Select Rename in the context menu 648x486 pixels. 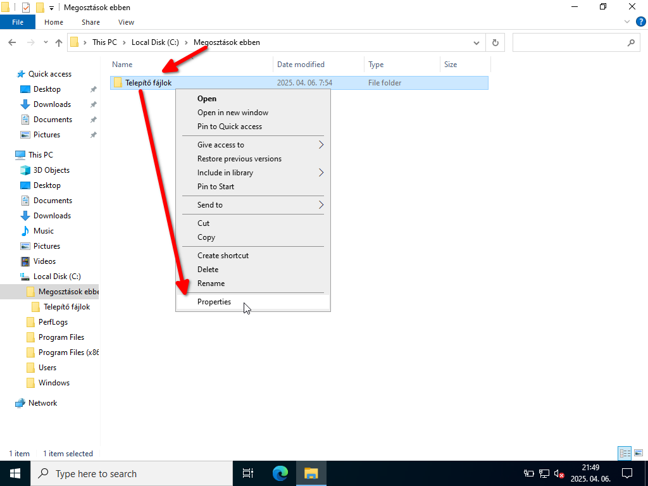pyautogui.click(x=211, y=283)
